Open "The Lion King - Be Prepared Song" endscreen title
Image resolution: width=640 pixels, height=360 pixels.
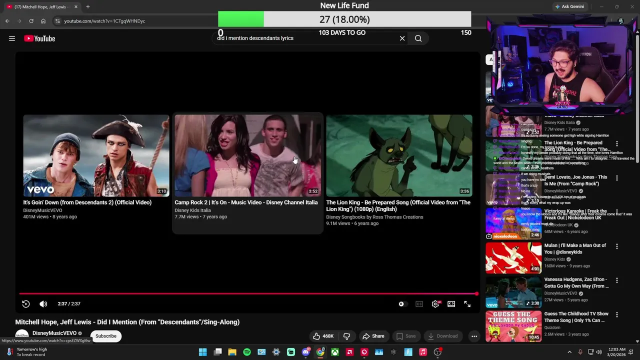pyautogui.click(x=398, y=205)
